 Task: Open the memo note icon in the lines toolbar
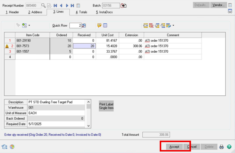point(99,26)
